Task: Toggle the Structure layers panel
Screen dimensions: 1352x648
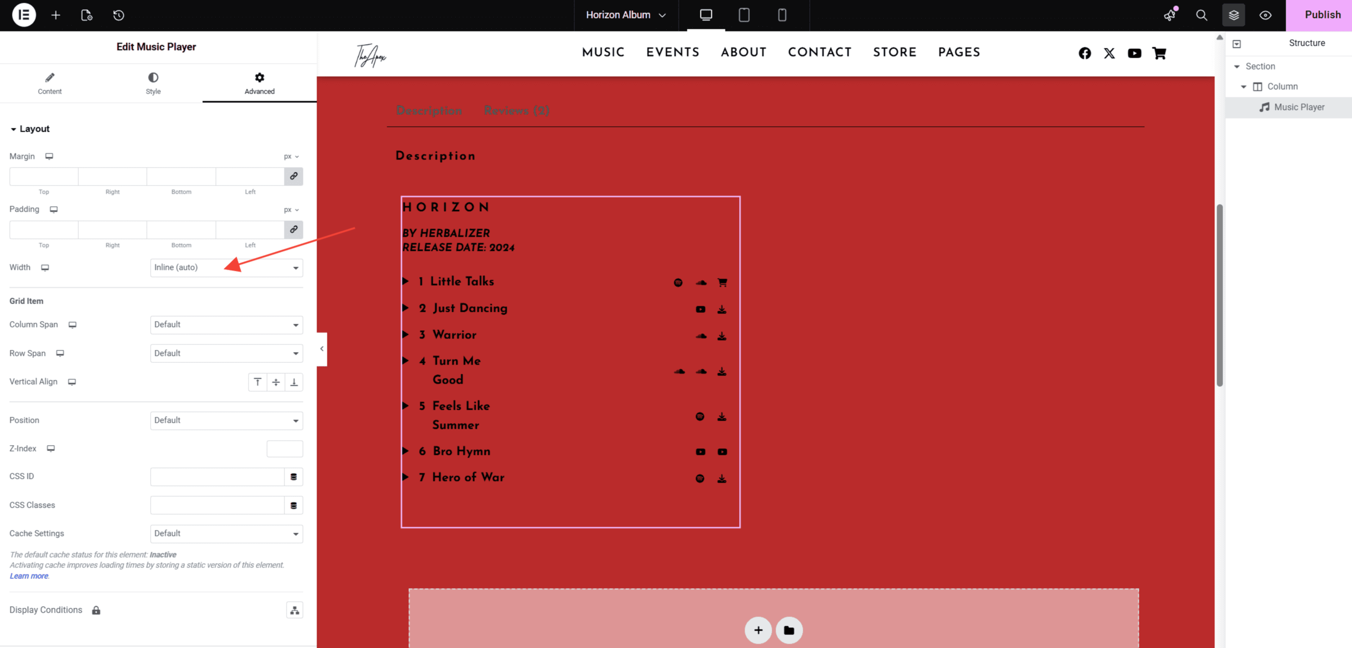Action: [x=1233, y=15]
